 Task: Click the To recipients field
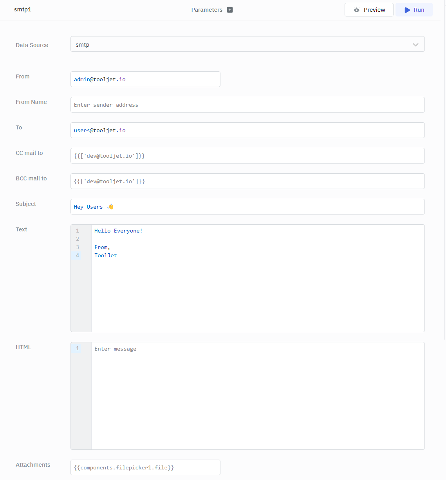click(247, 130)
